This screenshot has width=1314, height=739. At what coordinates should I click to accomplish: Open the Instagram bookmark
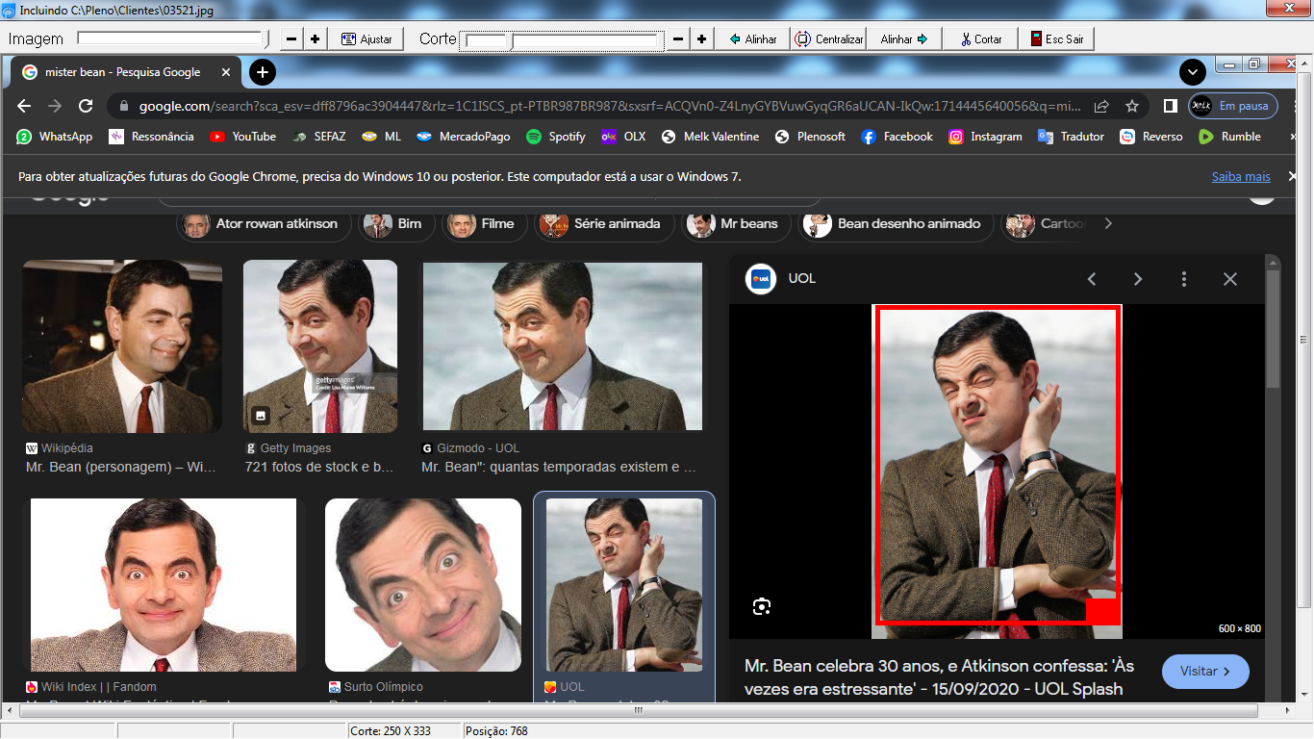(x=985, y=137)
